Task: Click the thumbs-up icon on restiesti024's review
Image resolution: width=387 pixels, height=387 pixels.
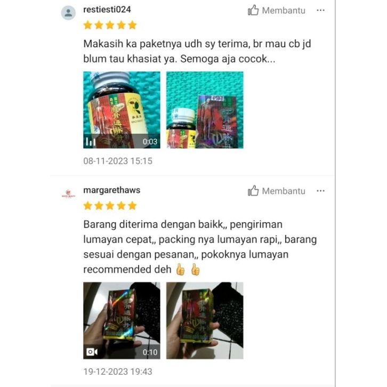Action: [253, 10]
